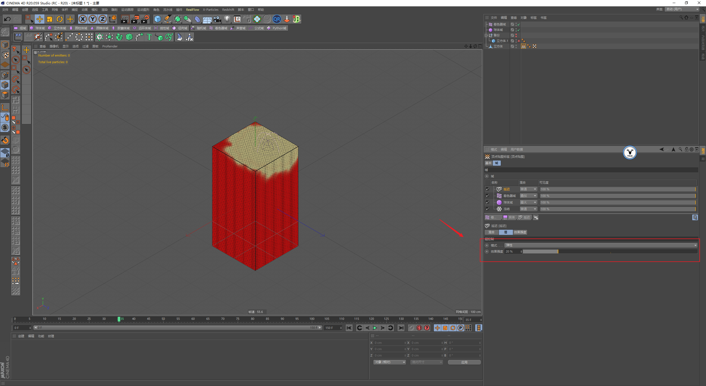The width and height of the screenshot is (706, 386).
Task: Open the 对象 (相对) coordinate dropdown
Action: [x=390, y=362]
